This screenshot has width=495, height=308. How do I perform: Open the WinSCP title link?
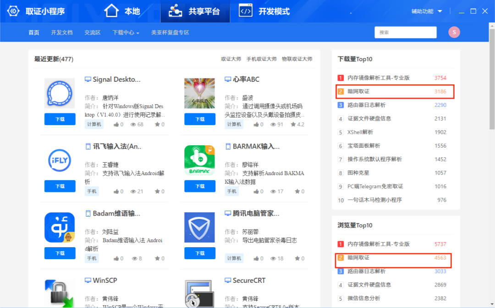click(105, 280)
